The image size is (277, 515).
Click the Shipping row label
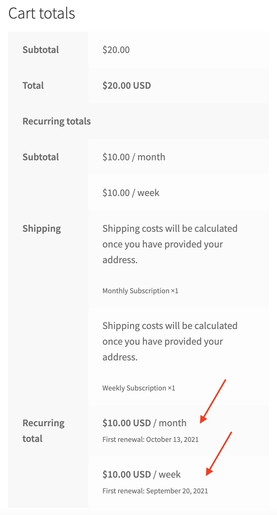pos(42,229)
